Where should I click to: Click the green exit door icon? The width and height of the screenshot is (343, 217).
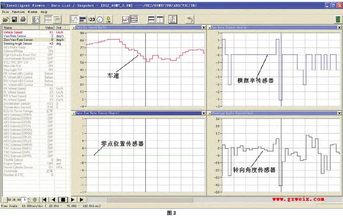337,20
